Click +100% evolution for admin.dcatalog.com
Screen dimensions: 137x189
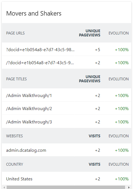(122, 150)
